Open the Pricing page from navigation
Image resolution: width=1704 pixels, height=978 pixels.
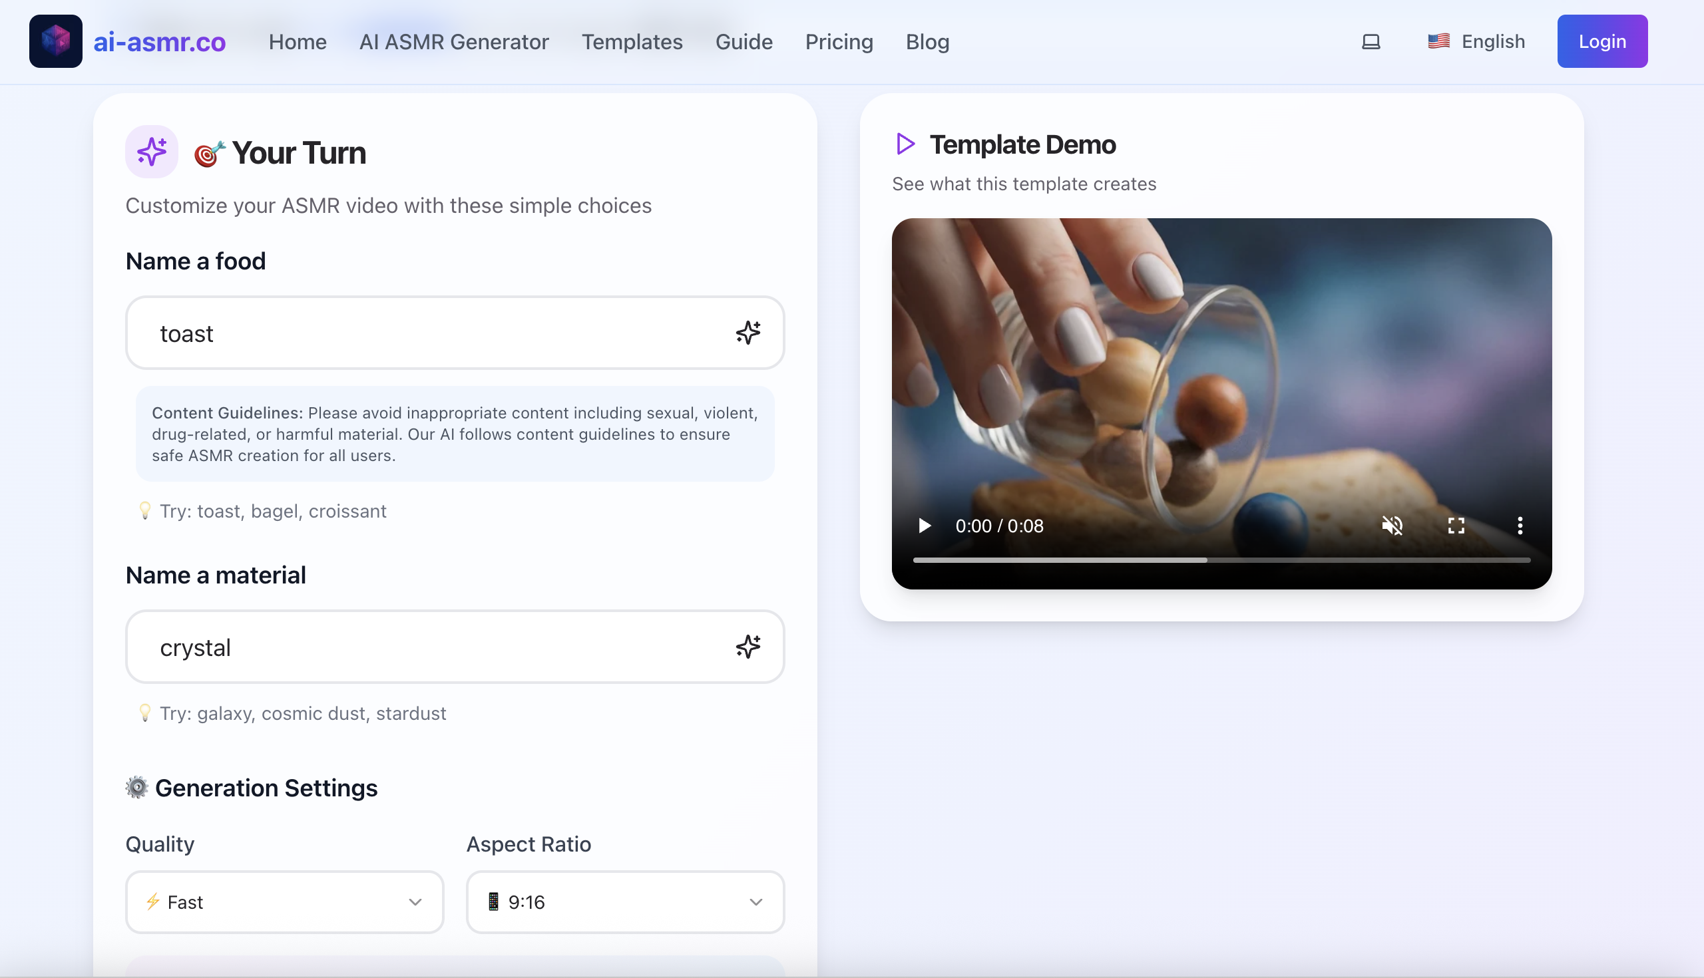pos(839,42)
